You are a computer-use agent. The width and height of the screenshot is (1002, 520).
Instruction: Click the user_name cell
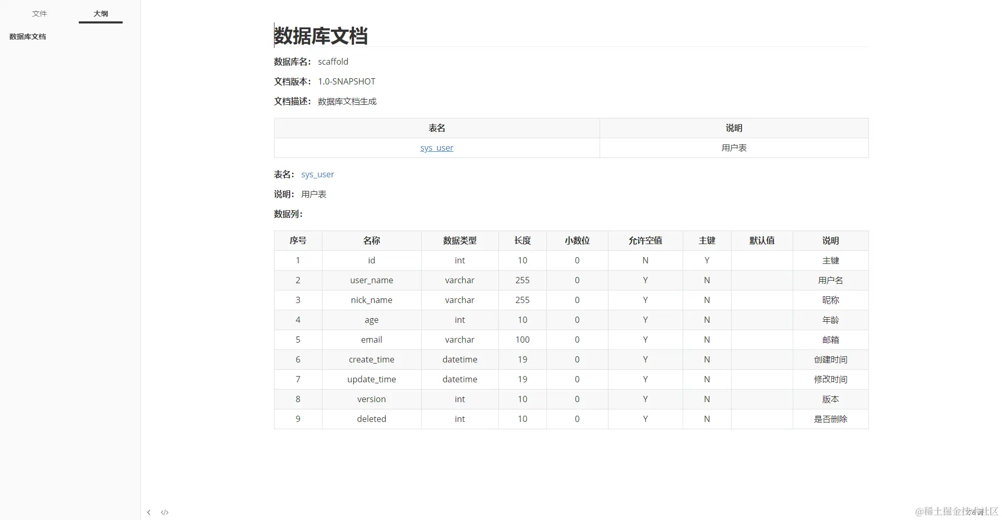(372, 280)
